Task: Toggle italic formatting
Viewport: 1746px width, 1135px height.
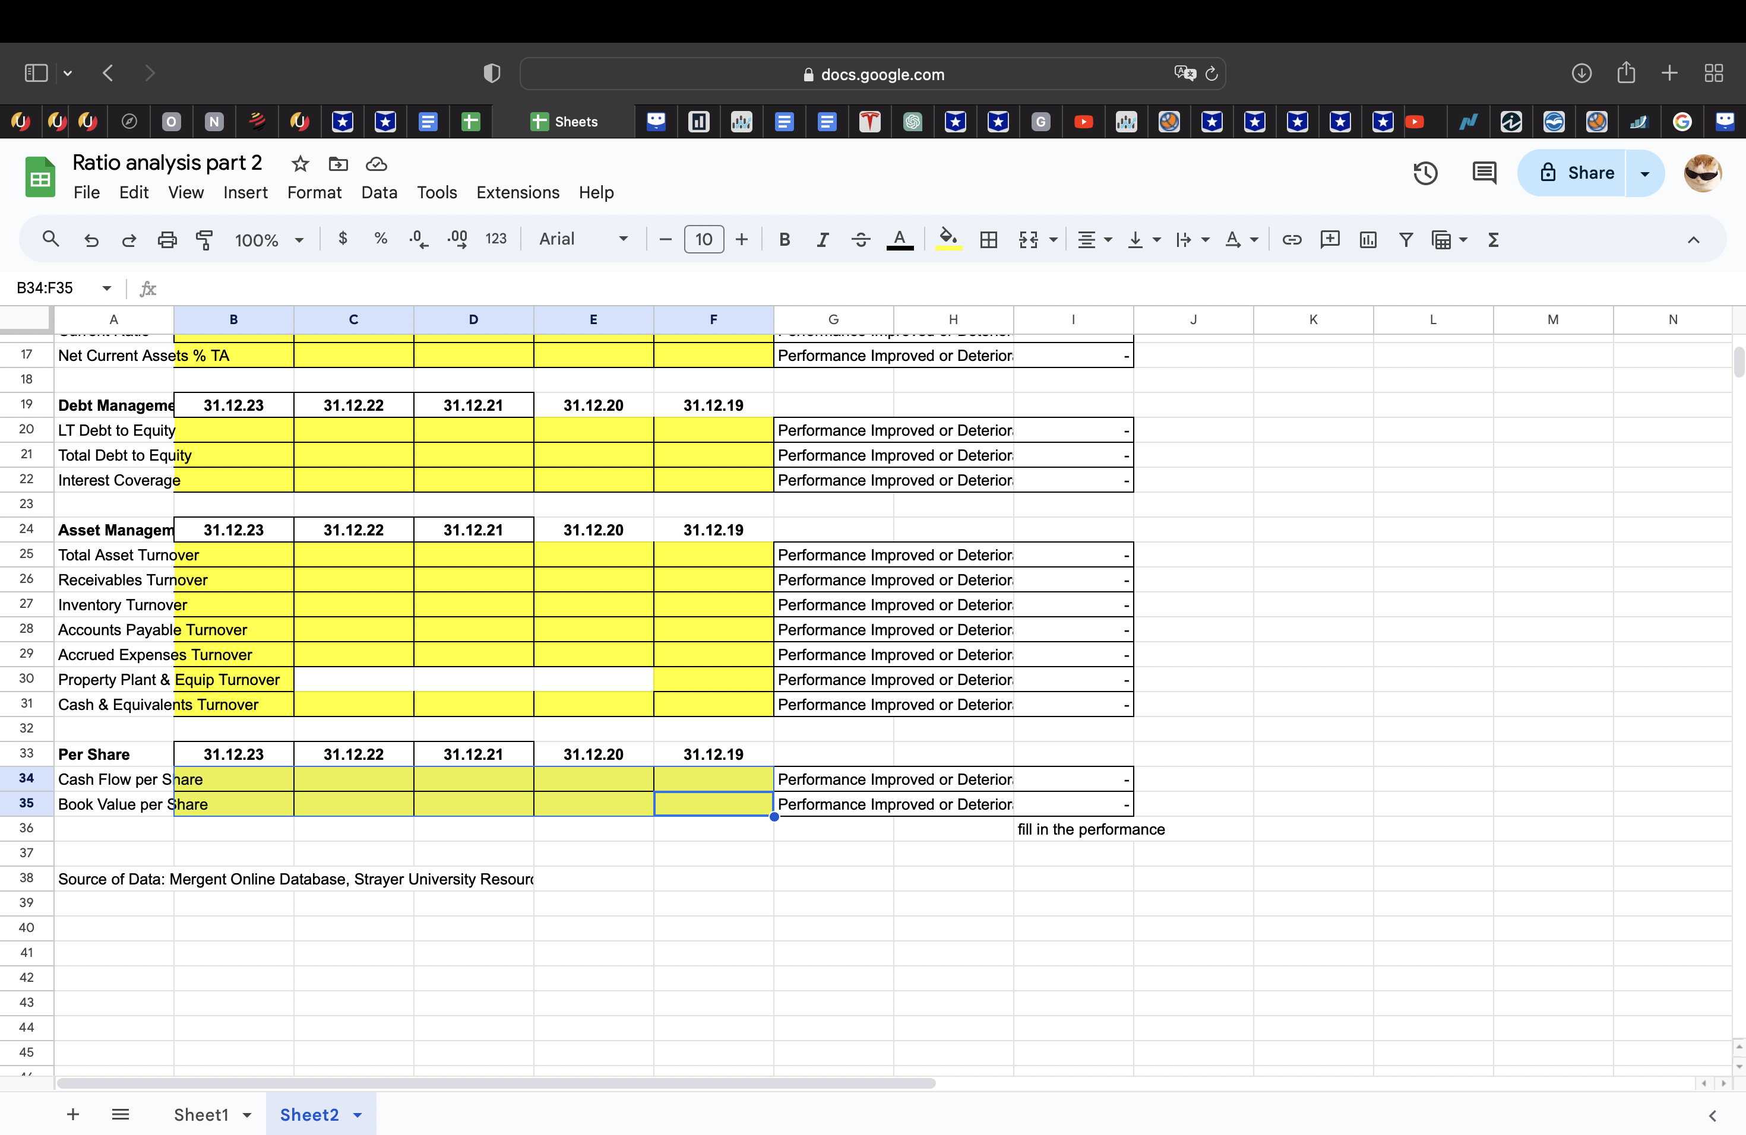Action: coord(823,239)
